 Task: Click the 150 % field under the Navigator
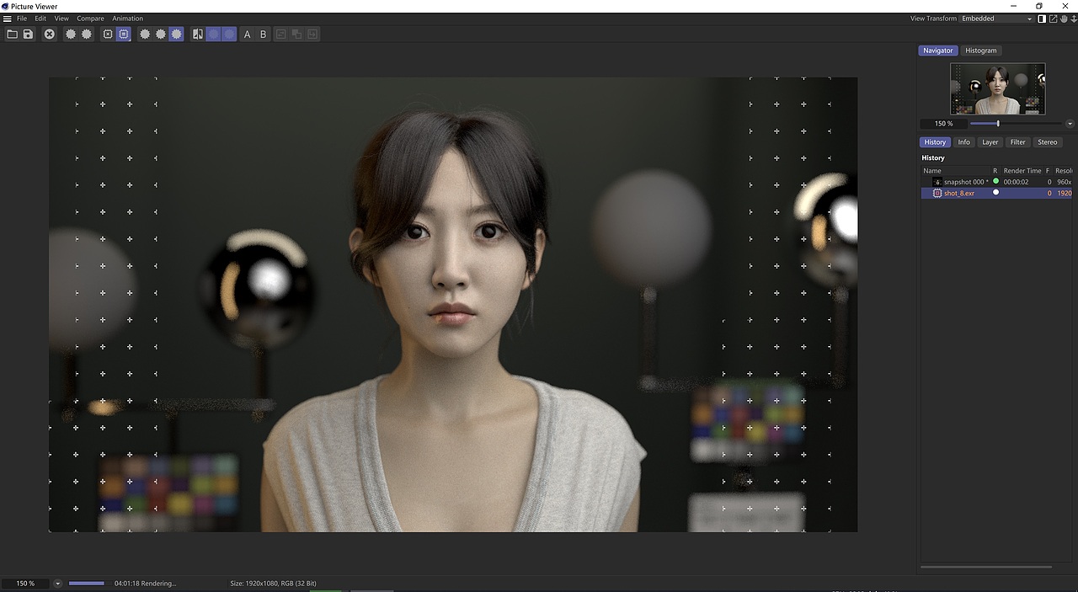tap(943, 124)
